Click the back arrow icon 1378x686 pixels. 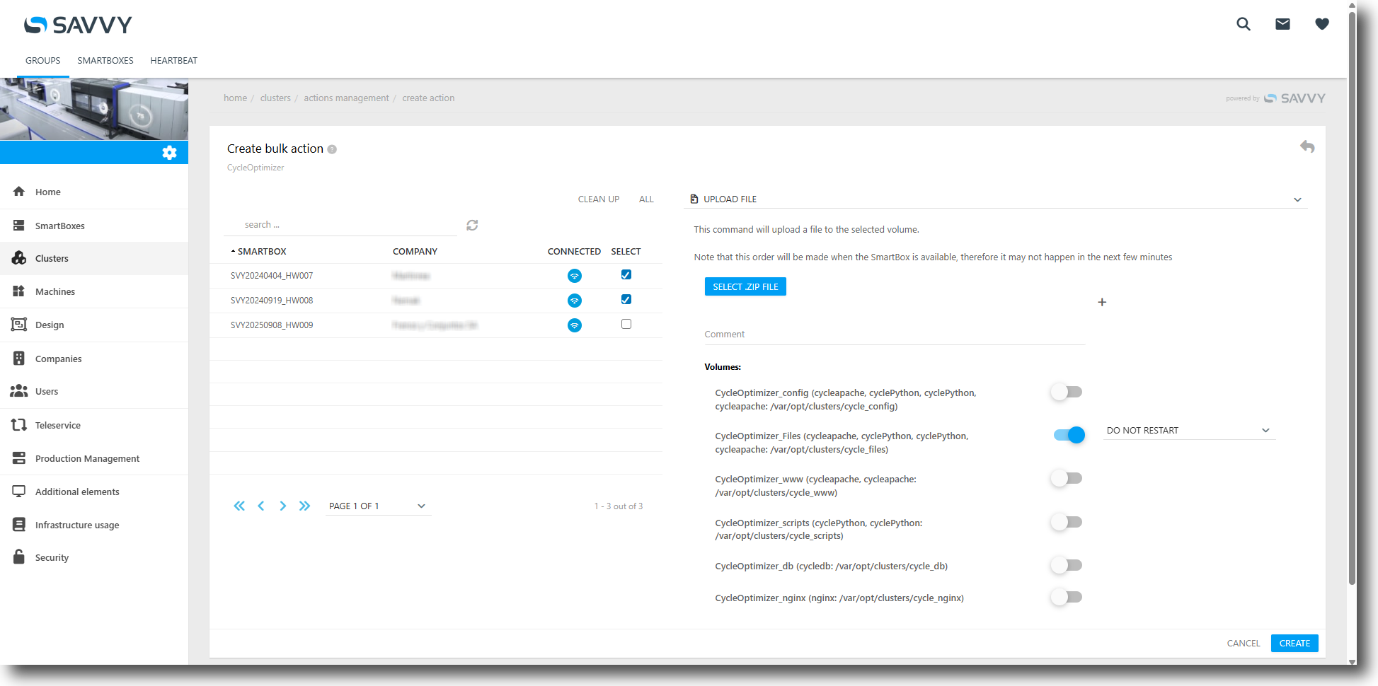[x=1307, y=147]
